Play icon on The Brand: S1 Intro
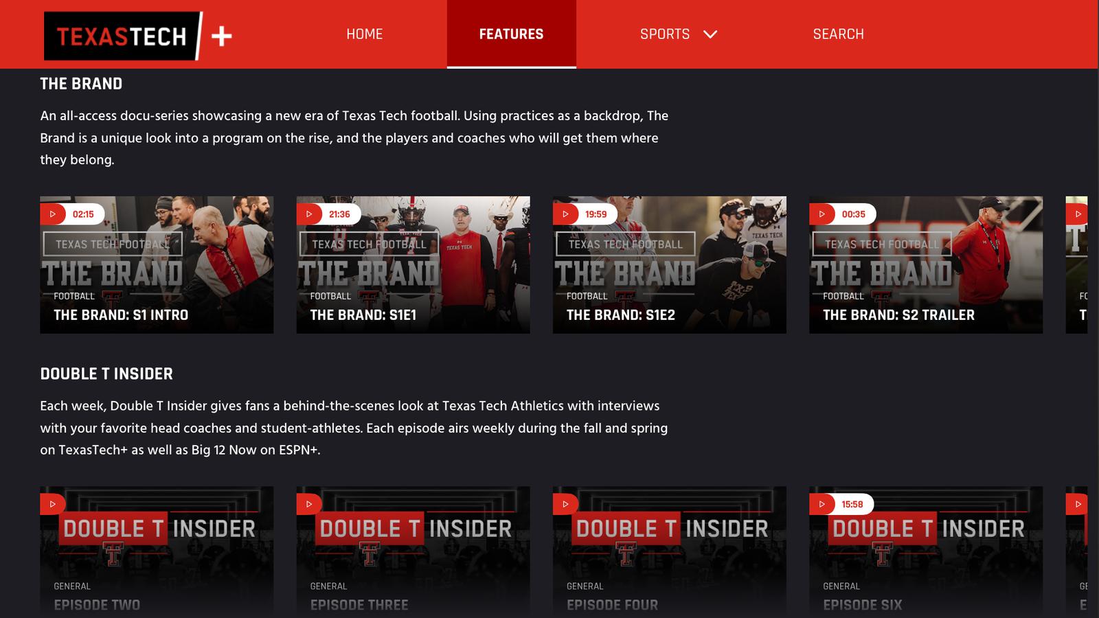 (53, 214)
